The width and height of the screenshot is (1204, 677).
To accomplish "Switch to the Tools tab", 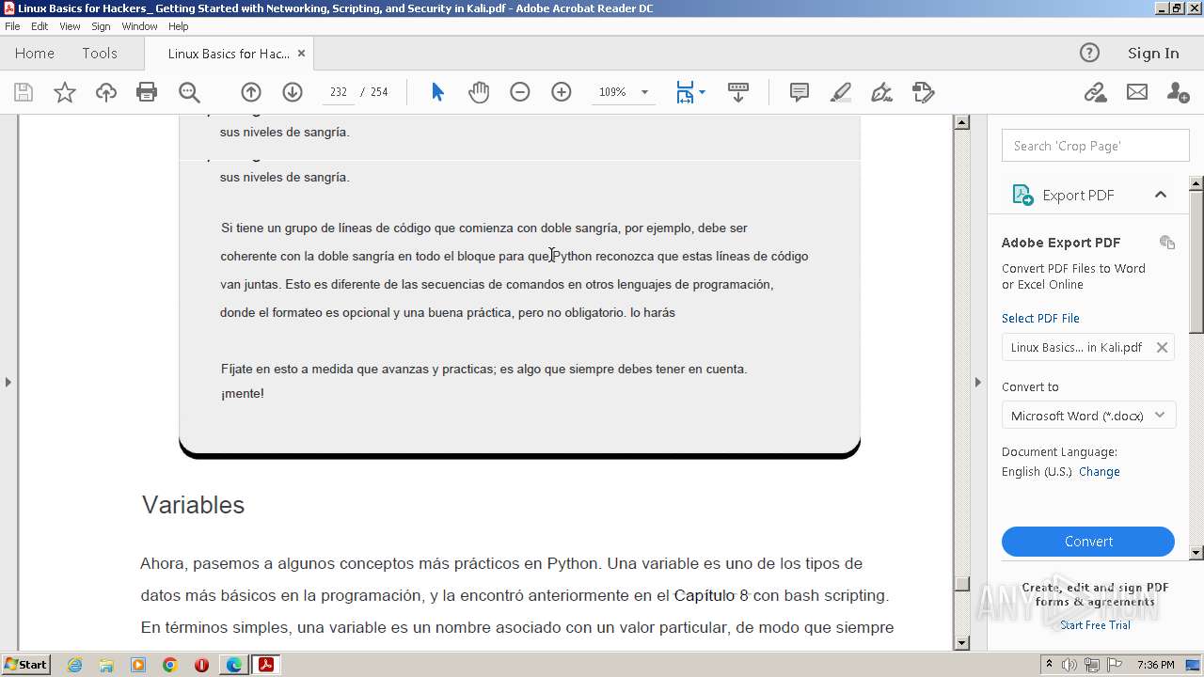I will point(100,54).
